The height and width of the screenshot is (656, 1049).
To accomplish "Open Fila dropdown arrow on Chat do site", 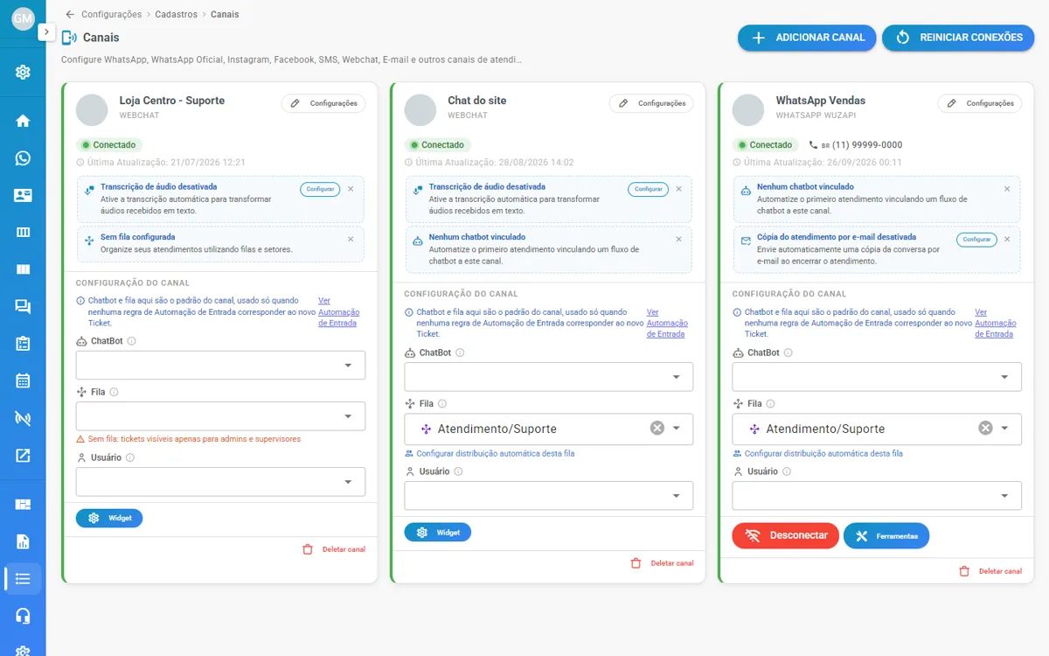I will coord(677,429).
